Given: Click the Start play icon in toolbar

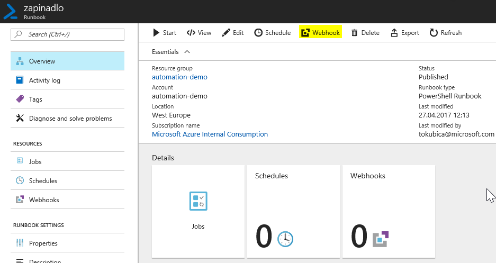Looking at the screenshot, I should (x=156, y=33).
